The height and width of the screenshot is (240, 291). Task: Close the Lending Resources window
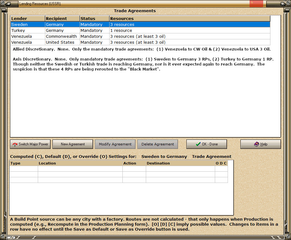(282, 4)
